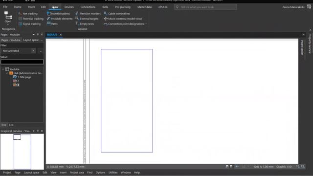
Task: Switch to the Connections ribbon tab
Action: 88,7
